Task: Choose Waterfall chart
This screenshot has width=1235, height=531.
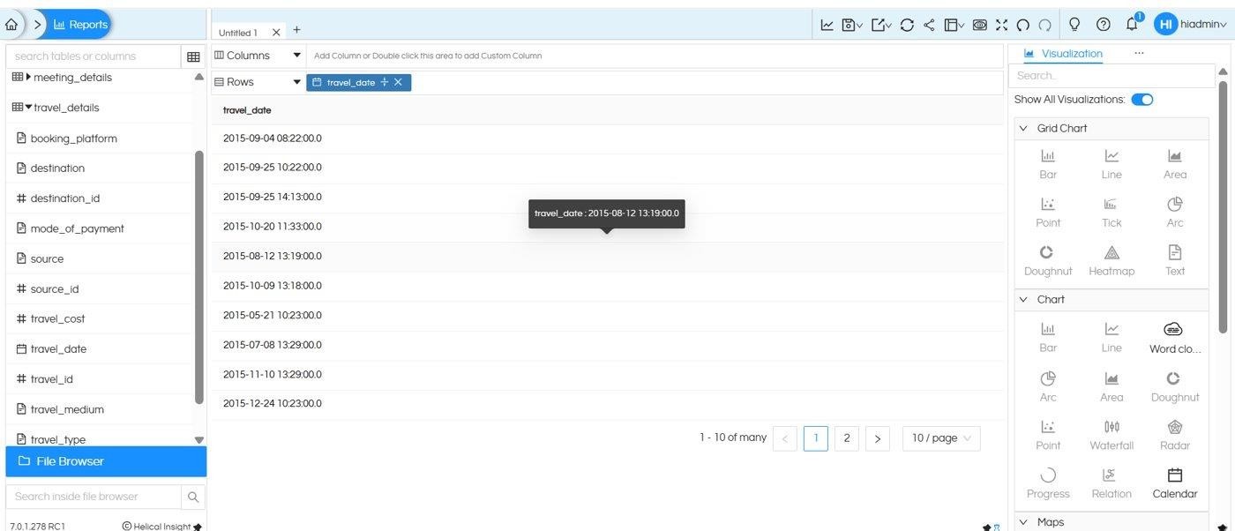Action: coord(1111,435)
